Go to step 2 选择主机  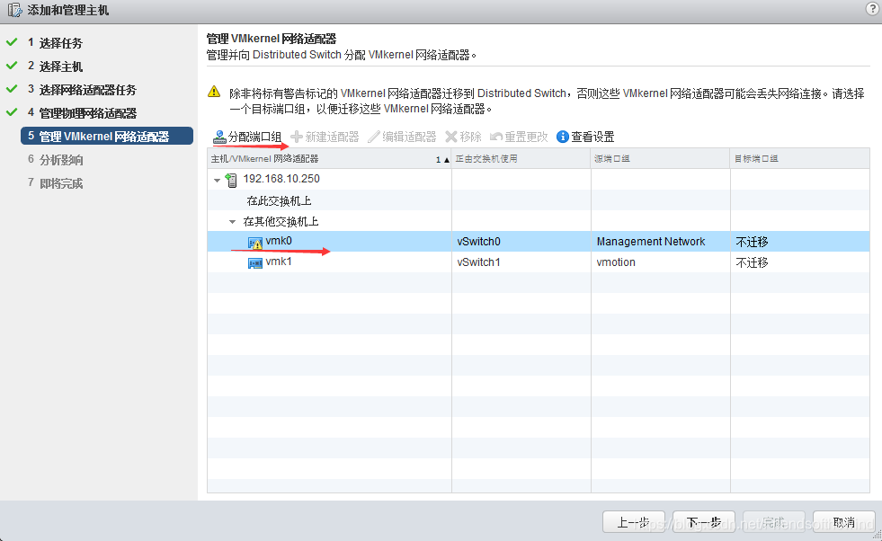pos(55,67)
